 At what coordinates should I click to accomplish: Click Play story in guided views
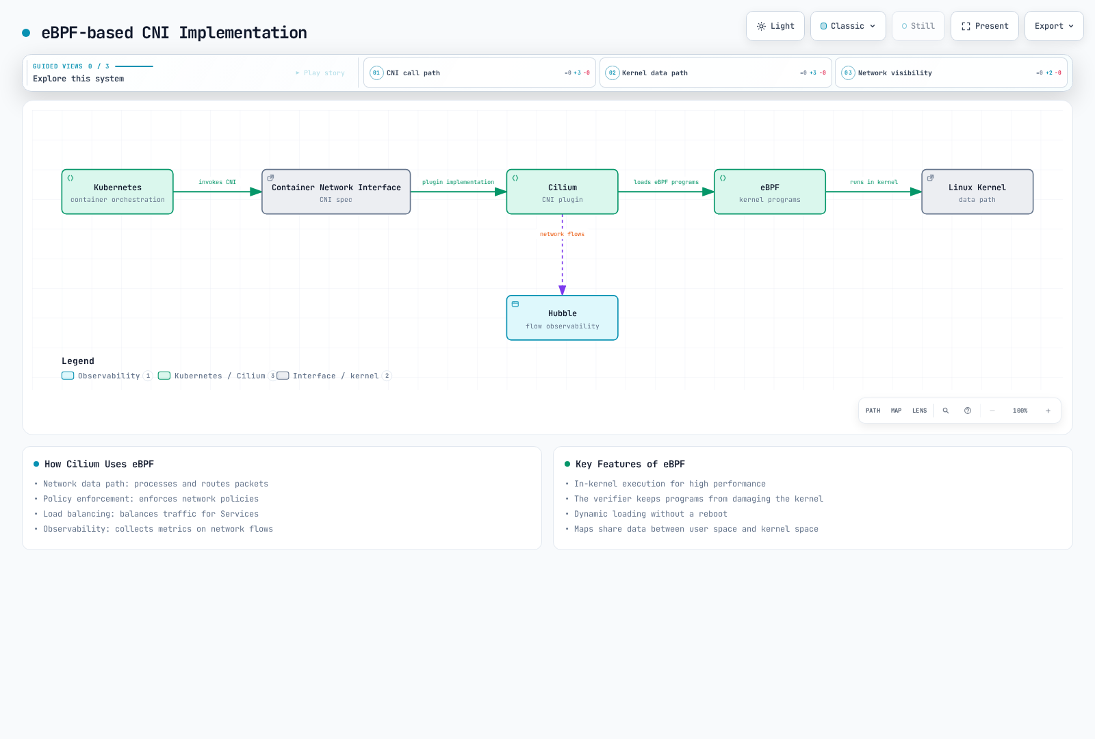point(320,73)
